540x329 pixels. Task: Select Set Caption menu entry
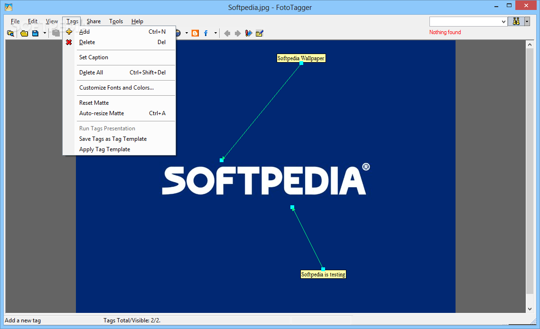coord(119,57)
